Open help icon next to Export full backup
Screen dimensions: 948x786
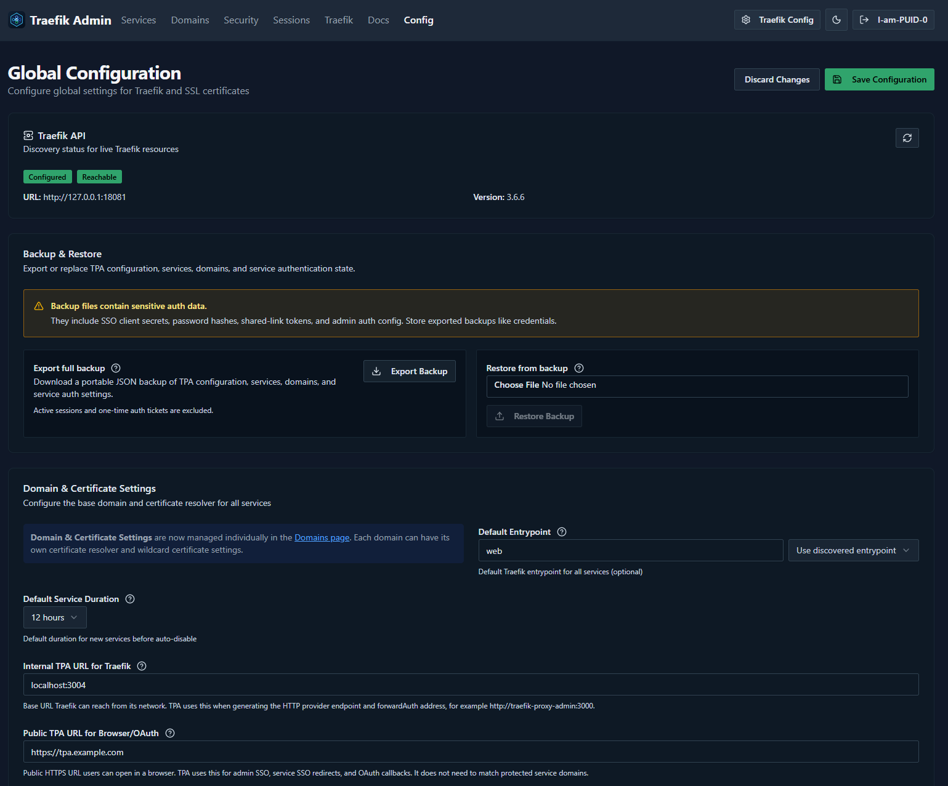click(116, 368)
